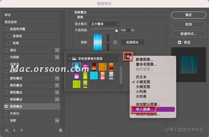Viewport: 209px width, 137px height.
Task: Choose 追加默认图案... menu entry
Action: pos(148,104)
